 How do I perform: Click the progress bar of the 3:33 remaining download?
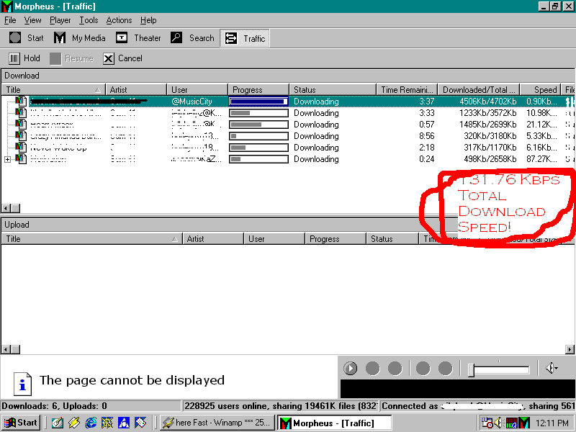258,113
